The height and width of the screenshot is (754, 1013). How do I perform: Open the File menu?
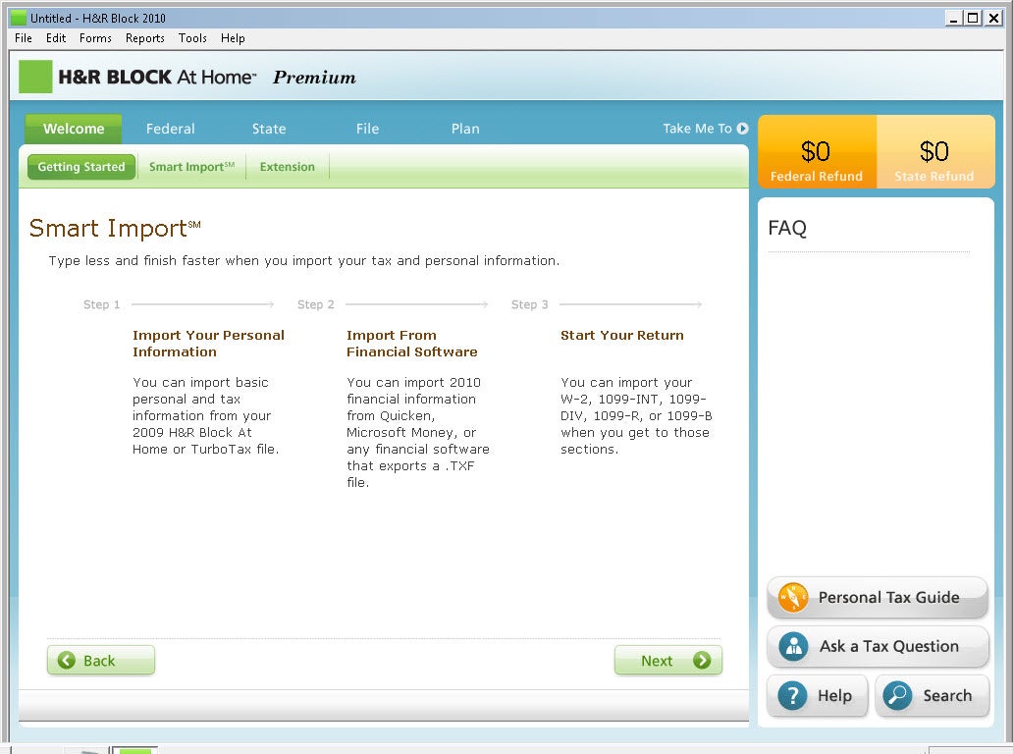pyautogui.click(x=24, y=38)
